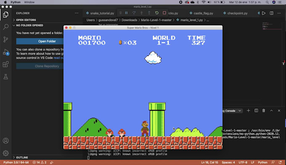Click the editor minimap
The width and height of the screenshot is (286, 165).
(272, 26)
